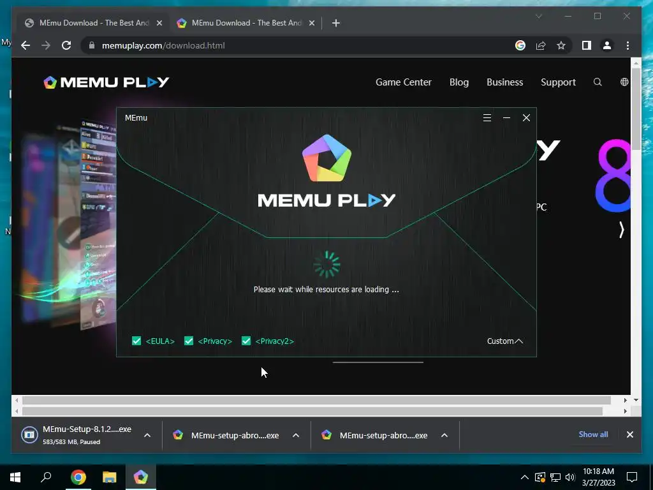
Task: Go to next banner slide arrow
Action: [621, 230]
